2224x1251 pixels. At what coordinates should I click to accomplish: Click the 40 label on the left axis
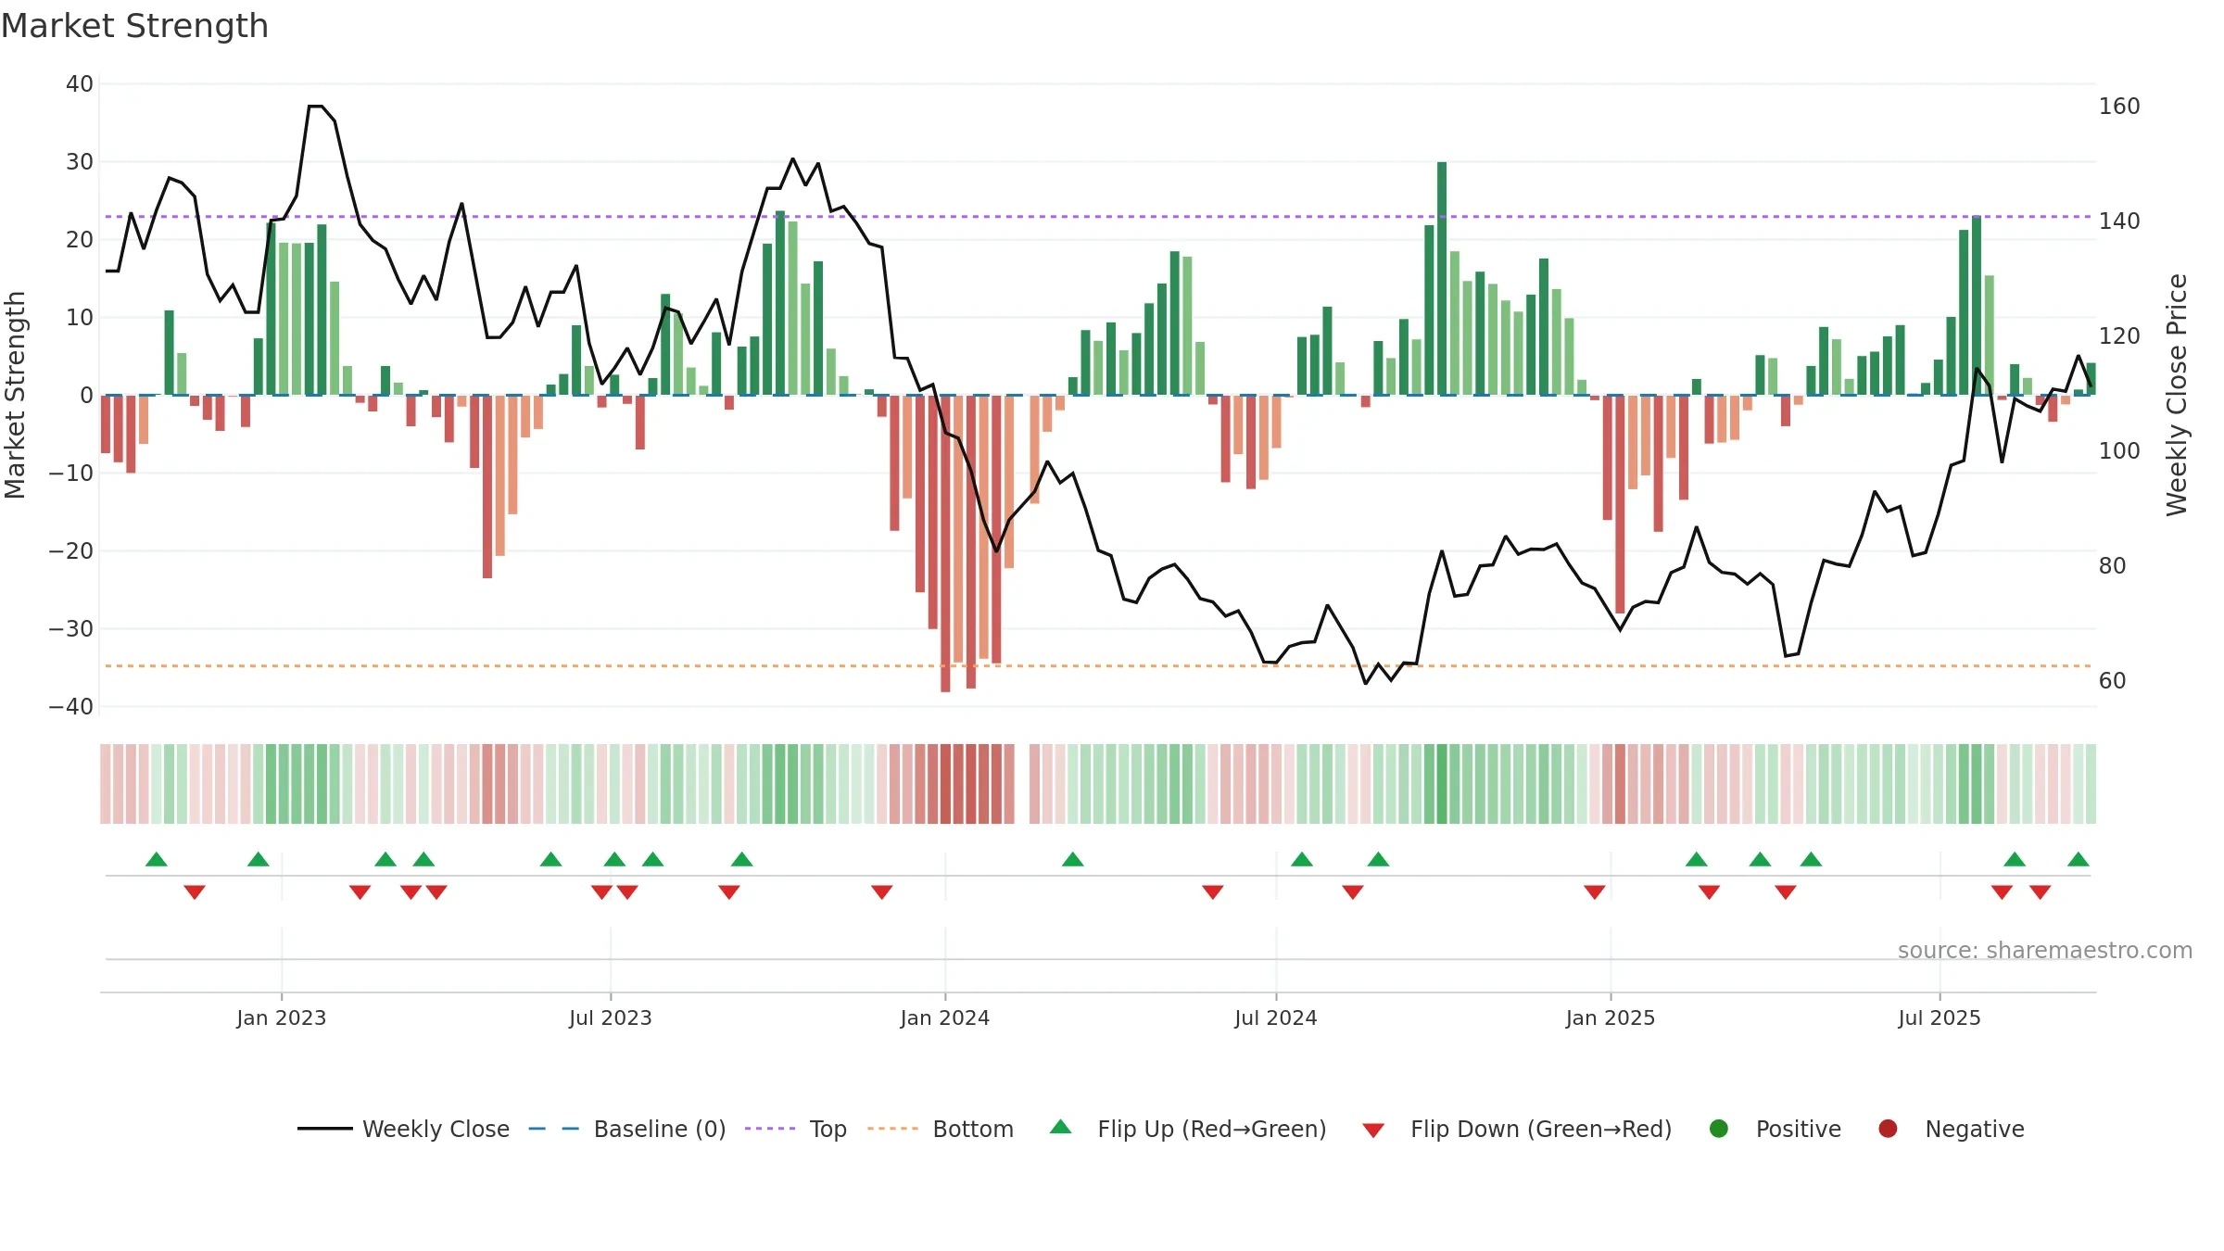point(80,83)
